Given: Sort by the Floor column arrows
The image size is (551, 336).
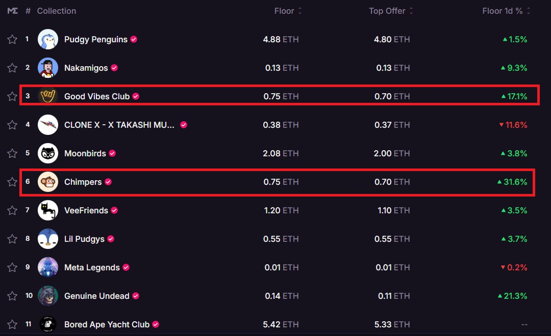Looking at the screenshot, I should (300, 11).
